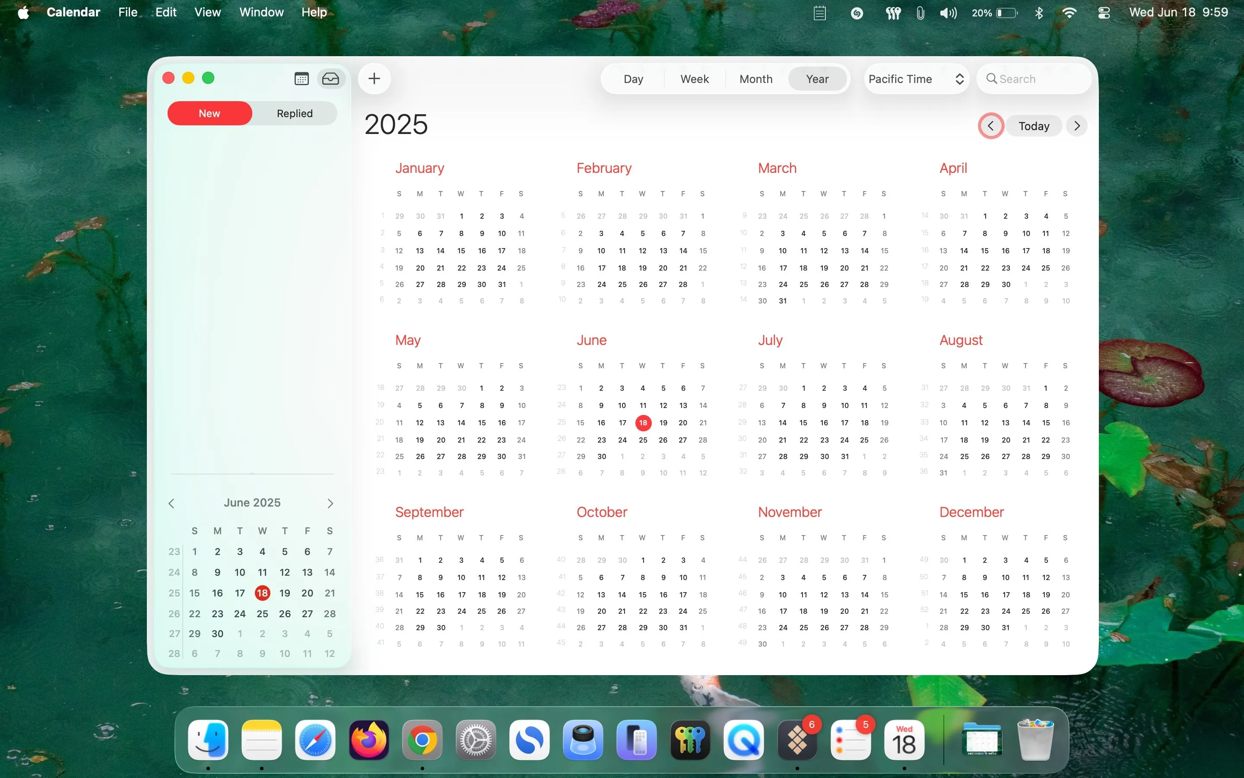1244x778 pixels.
Task: Switch inbox filter to Replied
Action: pyautogui.click(x=295, y=113)
